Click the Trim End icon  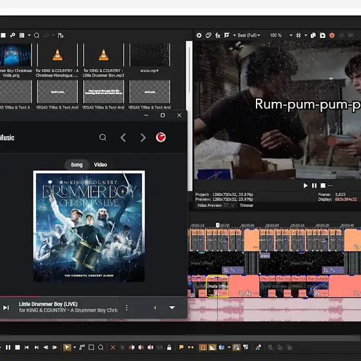(141, 347)
